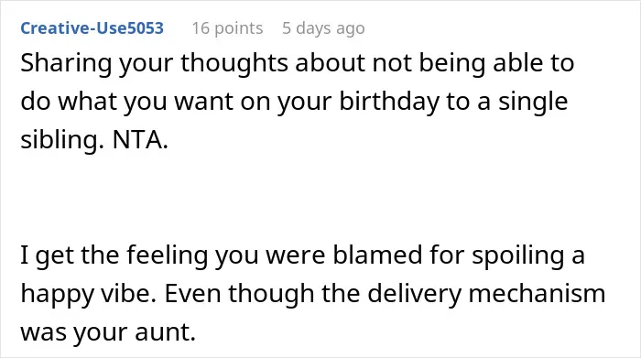Click the word single in the comment
This screenshot has height=358, width=641.
532,102
